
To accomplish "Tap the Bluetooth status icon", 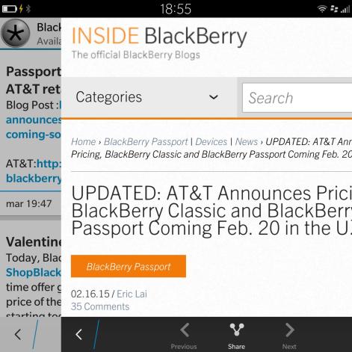I will coord(28,9).
